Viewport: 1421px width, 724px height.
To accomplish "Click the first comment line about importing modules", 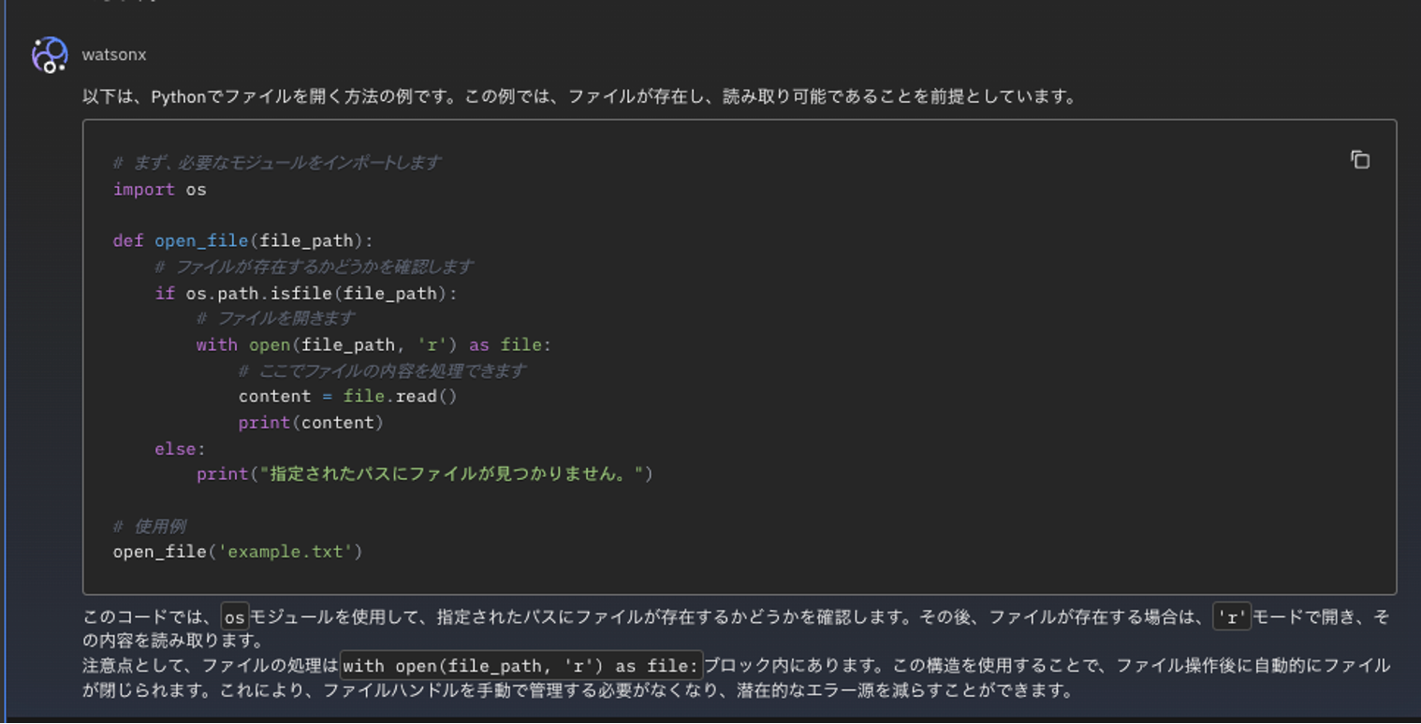I will (271, 162).
